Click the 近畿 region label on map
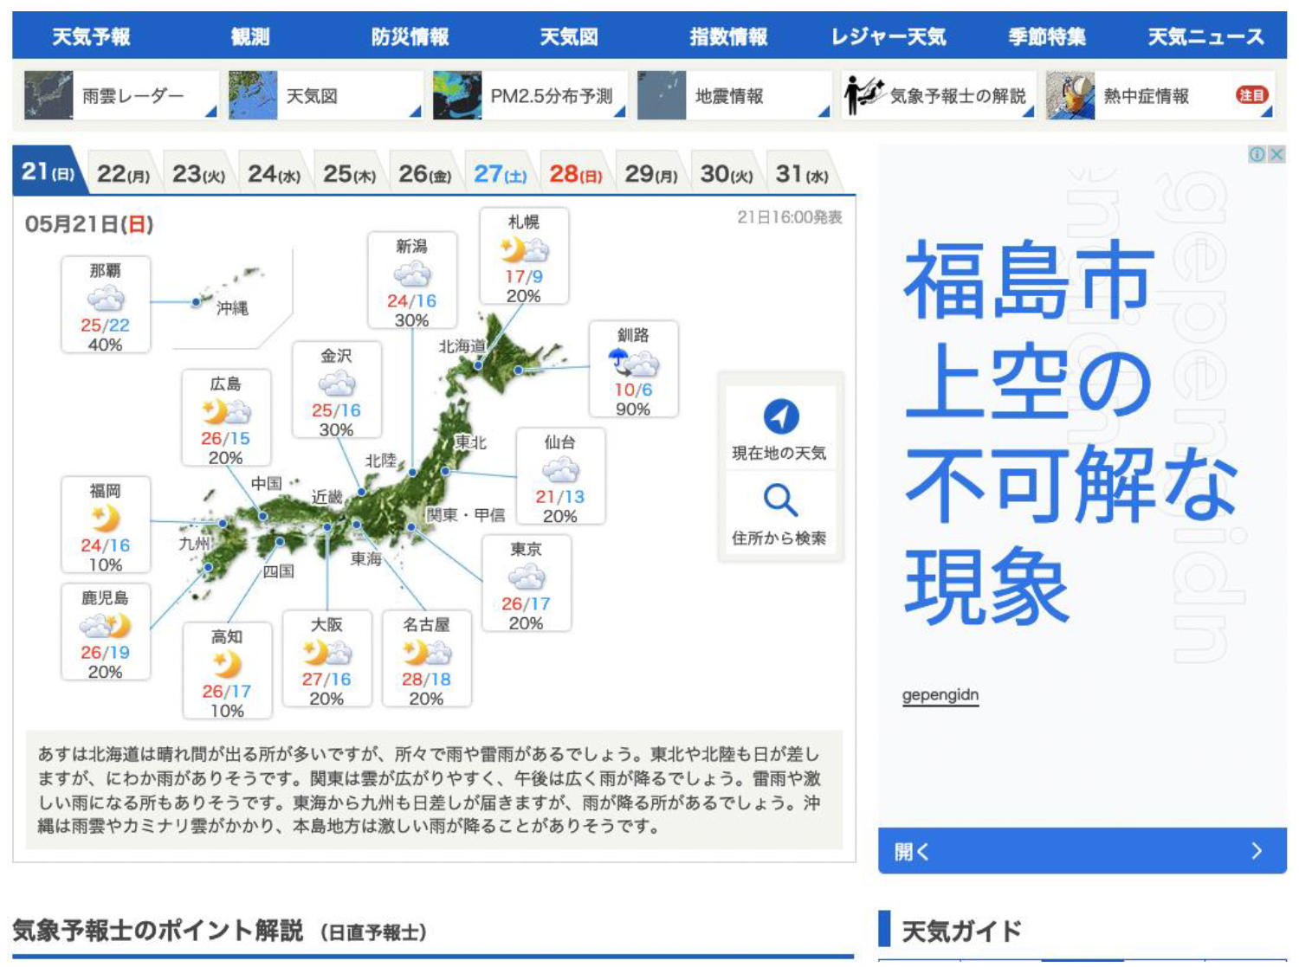The image size is (1299, 967). coord(327,497)
